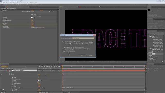
Task: Open the Paint Style dropdown
Action: pos(37,28)
